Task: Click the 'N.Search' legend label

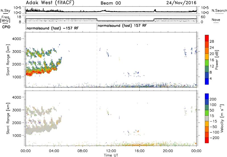Action: click(x=219, y=10)
